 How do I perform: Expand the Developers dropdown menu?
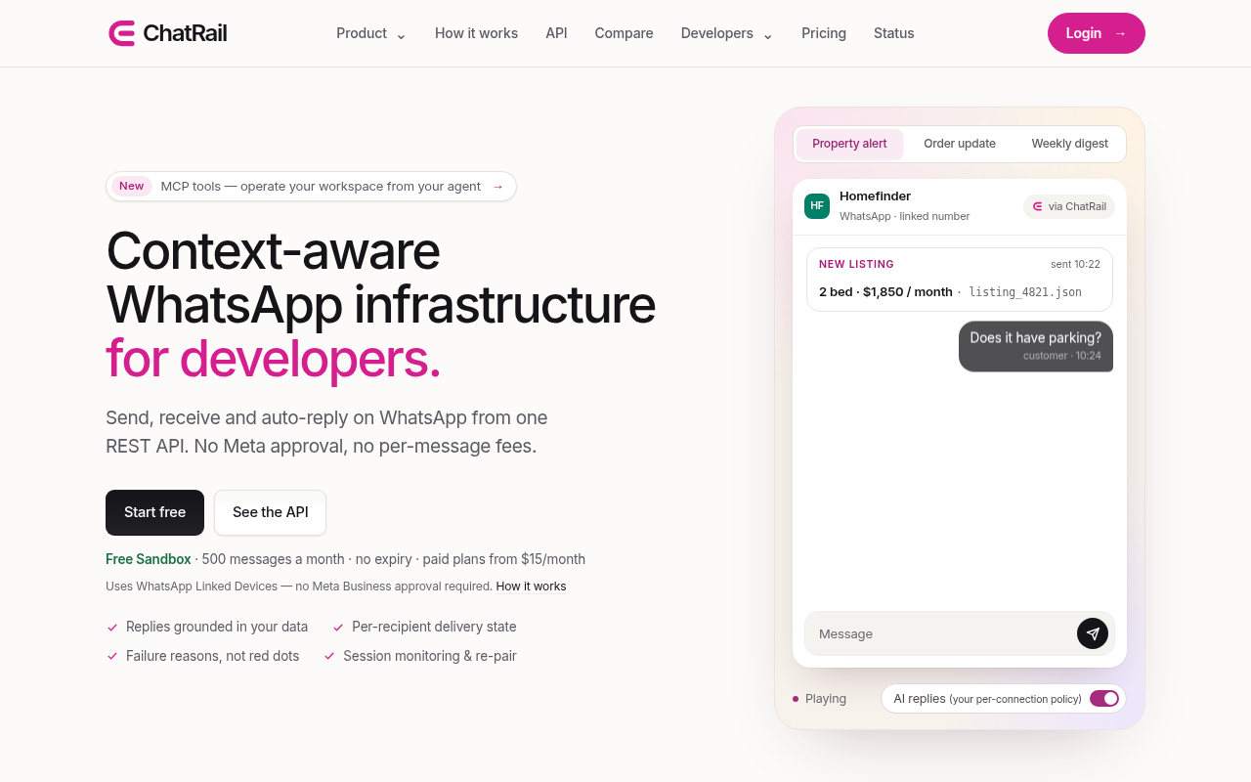727,33
